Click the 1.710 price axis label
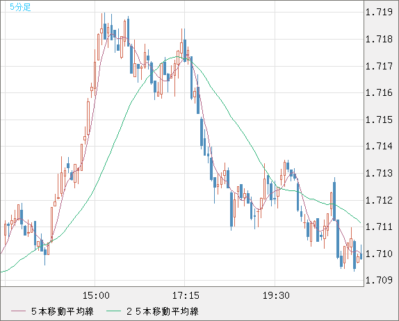Image resolution: width=399 pixels, height=321 pixels. tap(379, 254)
